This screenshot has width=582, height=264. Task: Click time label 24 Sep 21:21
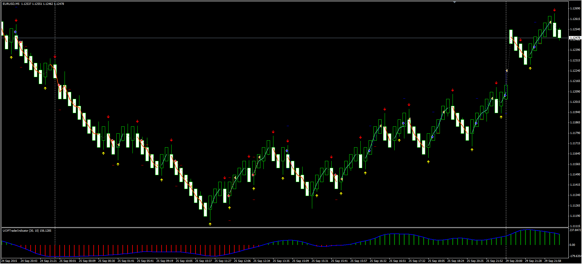pos(48,261)
